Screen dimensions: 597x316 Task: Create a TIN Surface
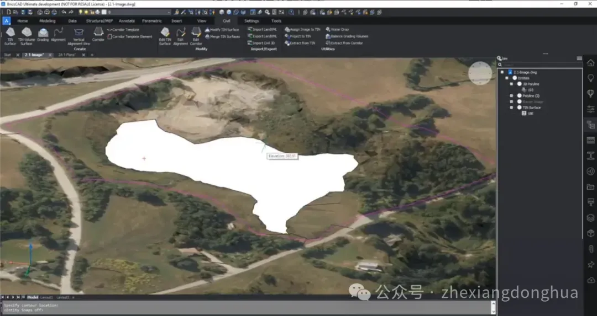(11, 36)
